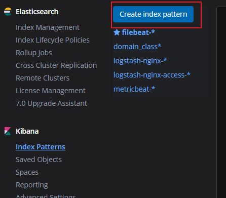Open License Management
The image size is (226, 198).
pos(51,91)
